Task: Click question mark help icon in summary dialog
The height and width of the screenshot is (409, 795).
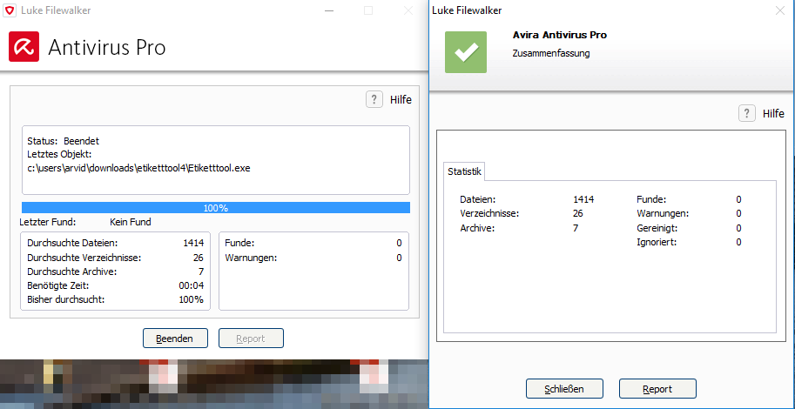Action: (746, 114)
